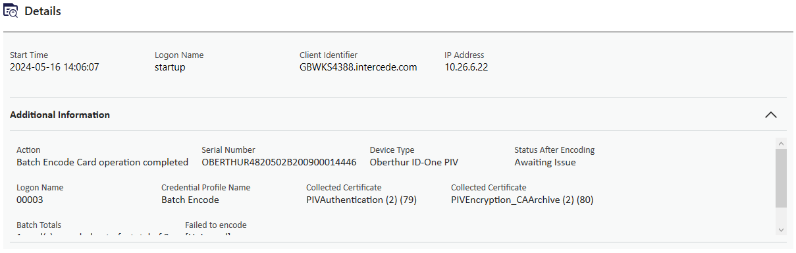Select the serial number OBERTHUR4820502B200900014446
Image resolution: width=796 pixels, height=253 pixels.
279,162
